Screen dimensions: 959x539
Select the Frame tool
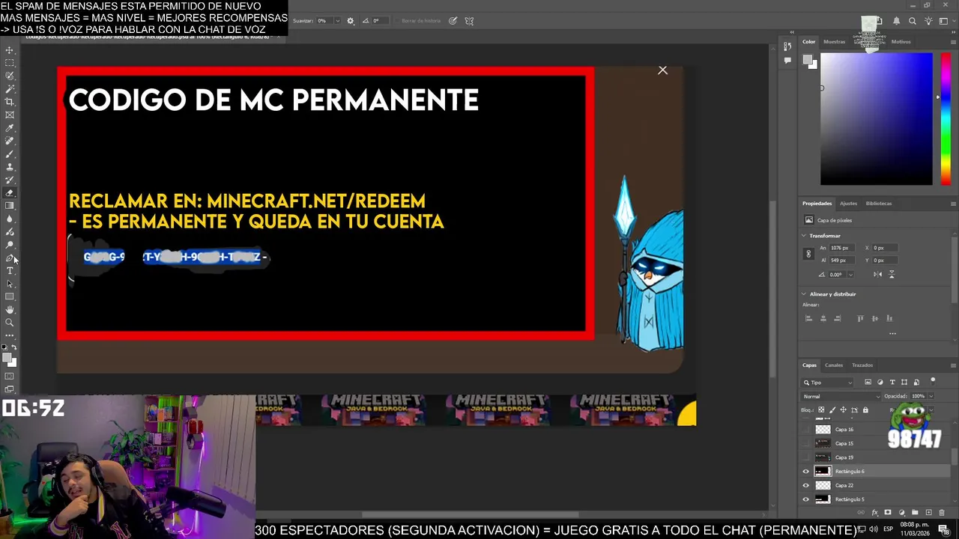point(10,115)
